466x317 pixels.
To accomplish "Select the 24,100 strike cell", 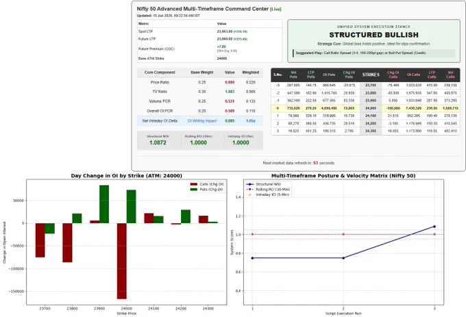I will tap(371, 116).
